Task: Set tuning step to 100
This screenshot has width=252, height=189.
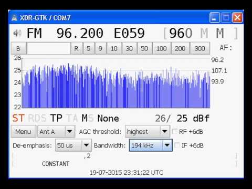Action: click(161, 48)
